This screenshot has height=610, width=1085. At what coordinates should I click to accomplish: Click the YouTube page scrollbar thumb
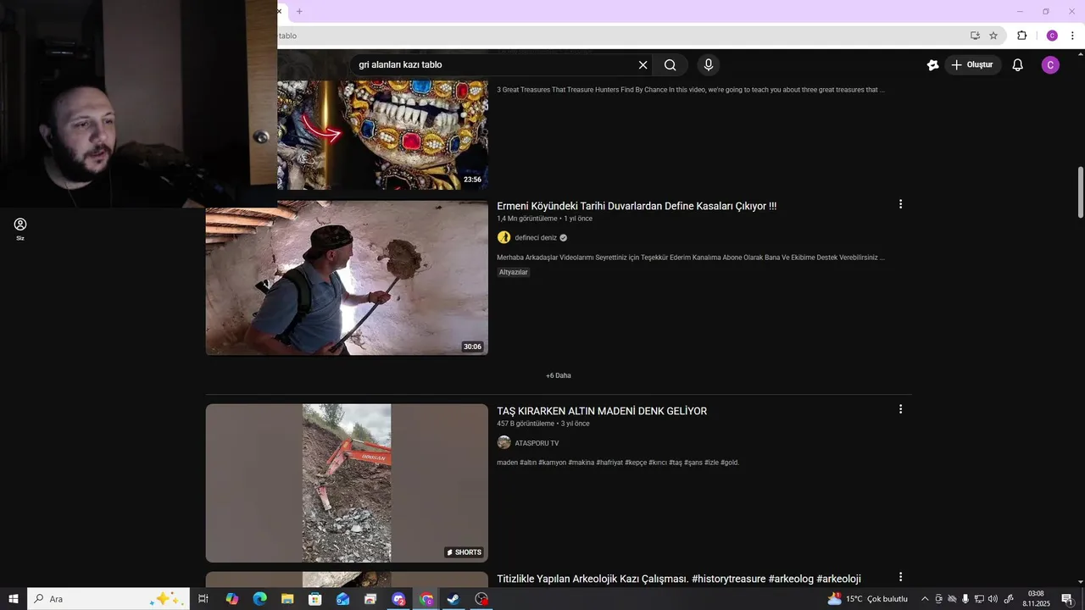(x=1081, y=192)
